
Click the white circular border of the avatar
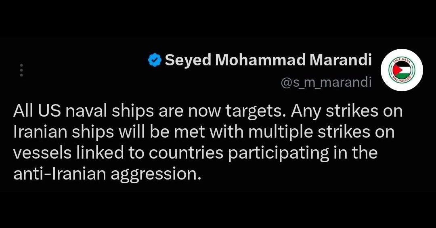pos(402,51)
